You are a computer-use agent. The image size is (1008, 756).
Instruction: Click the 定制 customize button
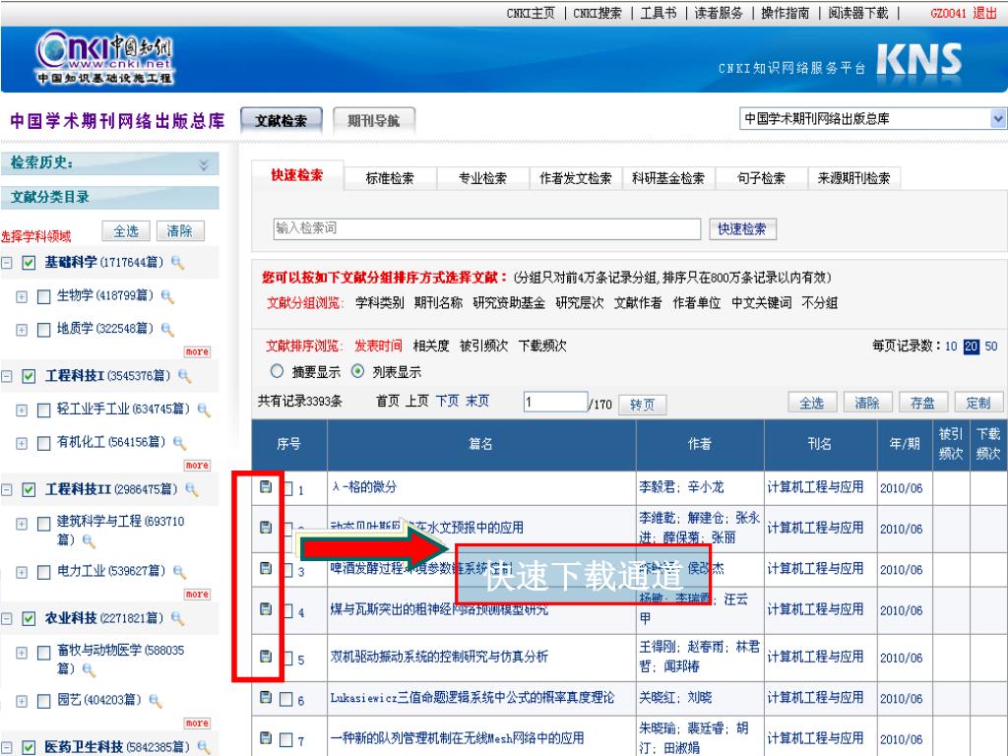(x=978, y=403)
